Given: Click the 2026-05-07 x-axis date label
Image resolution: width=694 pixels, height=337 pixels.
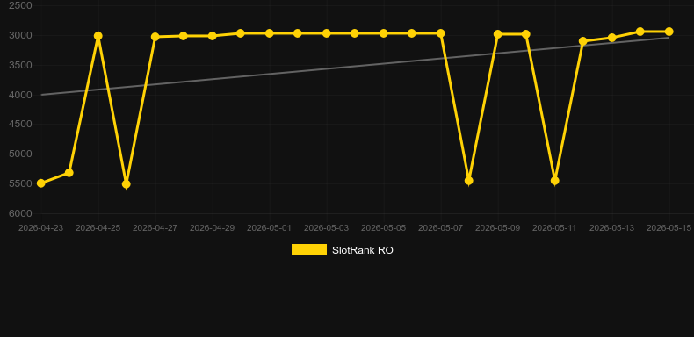Looking at the screenshot, I should pos(440,228).
